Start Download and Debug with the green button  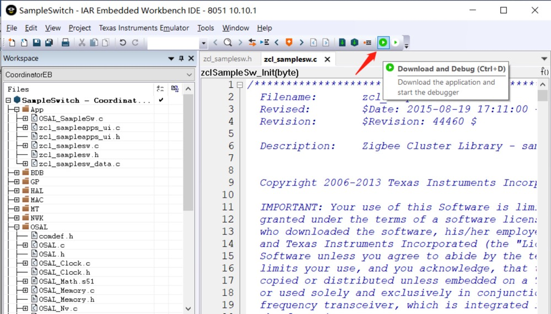point(383,42)
